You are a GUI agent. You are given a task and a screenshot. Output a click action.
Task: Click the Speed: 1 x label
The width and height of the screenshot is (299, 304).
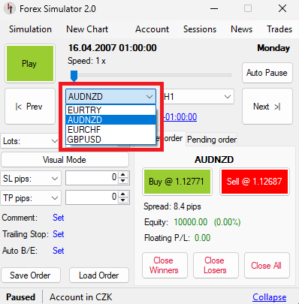(86, 61)
